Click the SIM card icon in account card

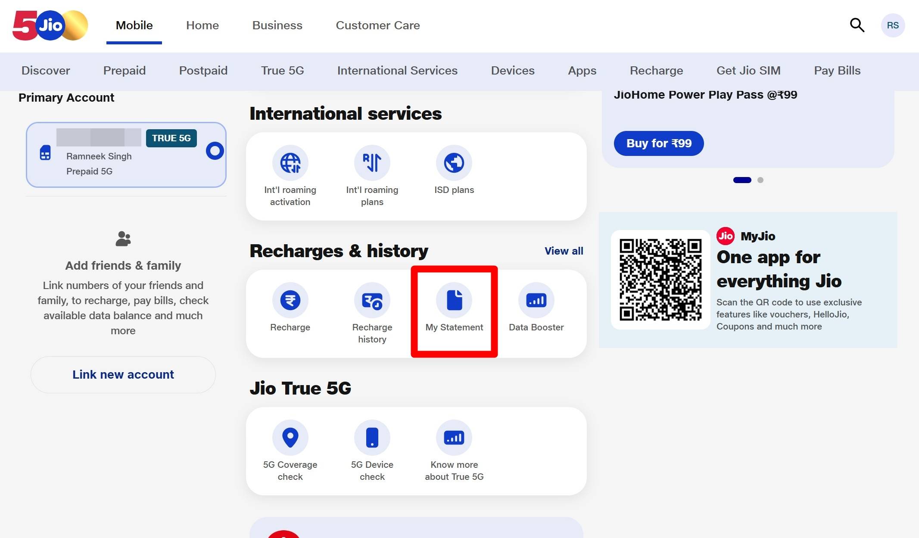[45, 153]
